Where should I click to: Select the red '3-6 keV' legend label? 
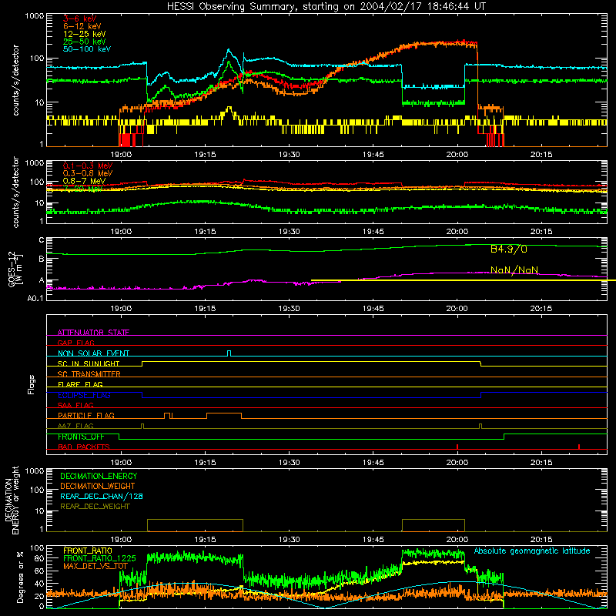[79, 18]
